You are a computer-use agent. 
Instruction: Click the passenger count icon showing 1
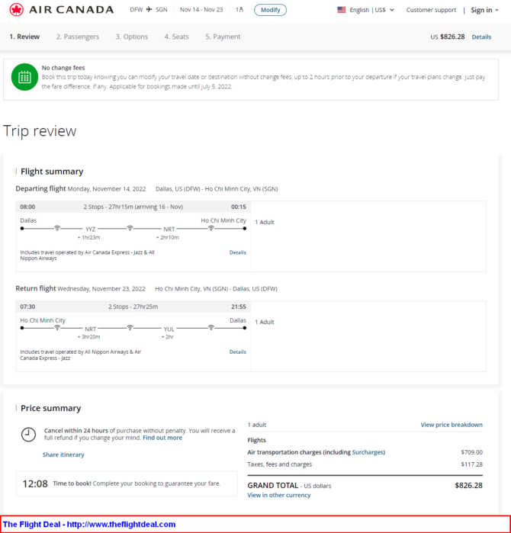coord(239,9)
